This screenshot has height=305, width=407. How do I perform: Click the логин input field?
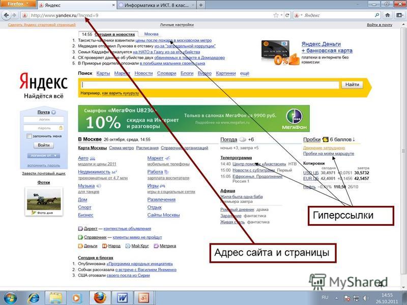[44, 119]
